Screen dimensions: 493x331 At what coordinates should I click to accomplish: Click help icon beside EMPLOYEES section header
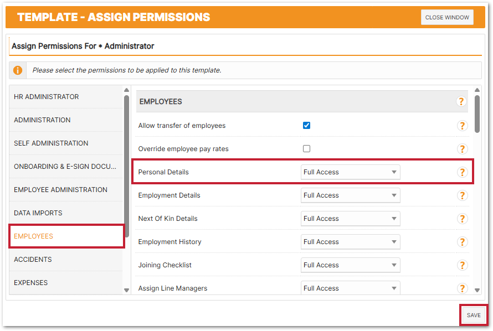(461, 102)
